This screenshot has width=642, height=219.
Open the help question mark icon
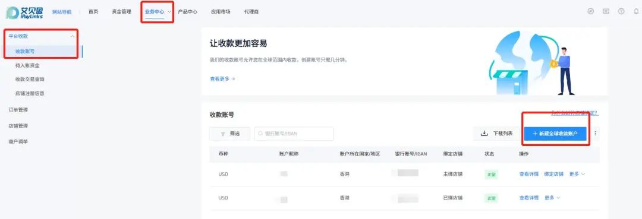click(622, 11)
